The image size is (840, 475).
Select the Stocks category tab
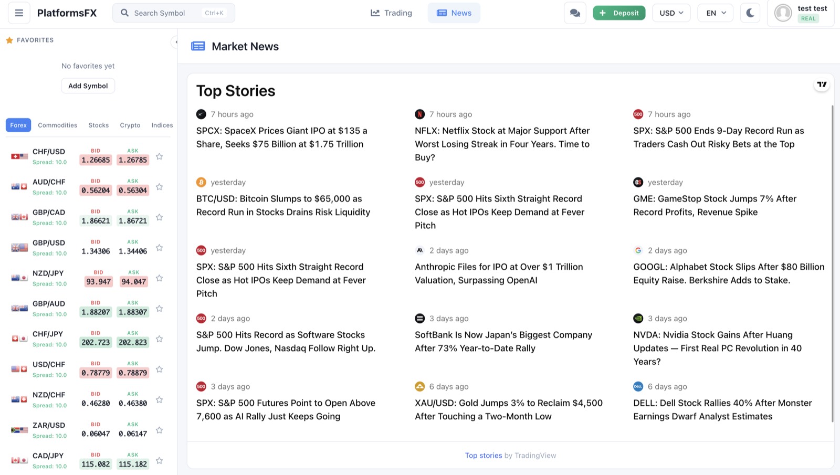(x=99, y=125)
